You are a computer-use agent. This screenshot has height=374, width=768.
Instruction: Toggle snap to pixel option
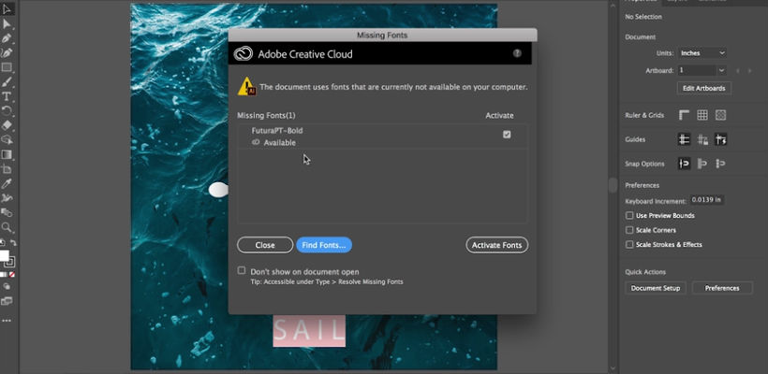point(702,164)
